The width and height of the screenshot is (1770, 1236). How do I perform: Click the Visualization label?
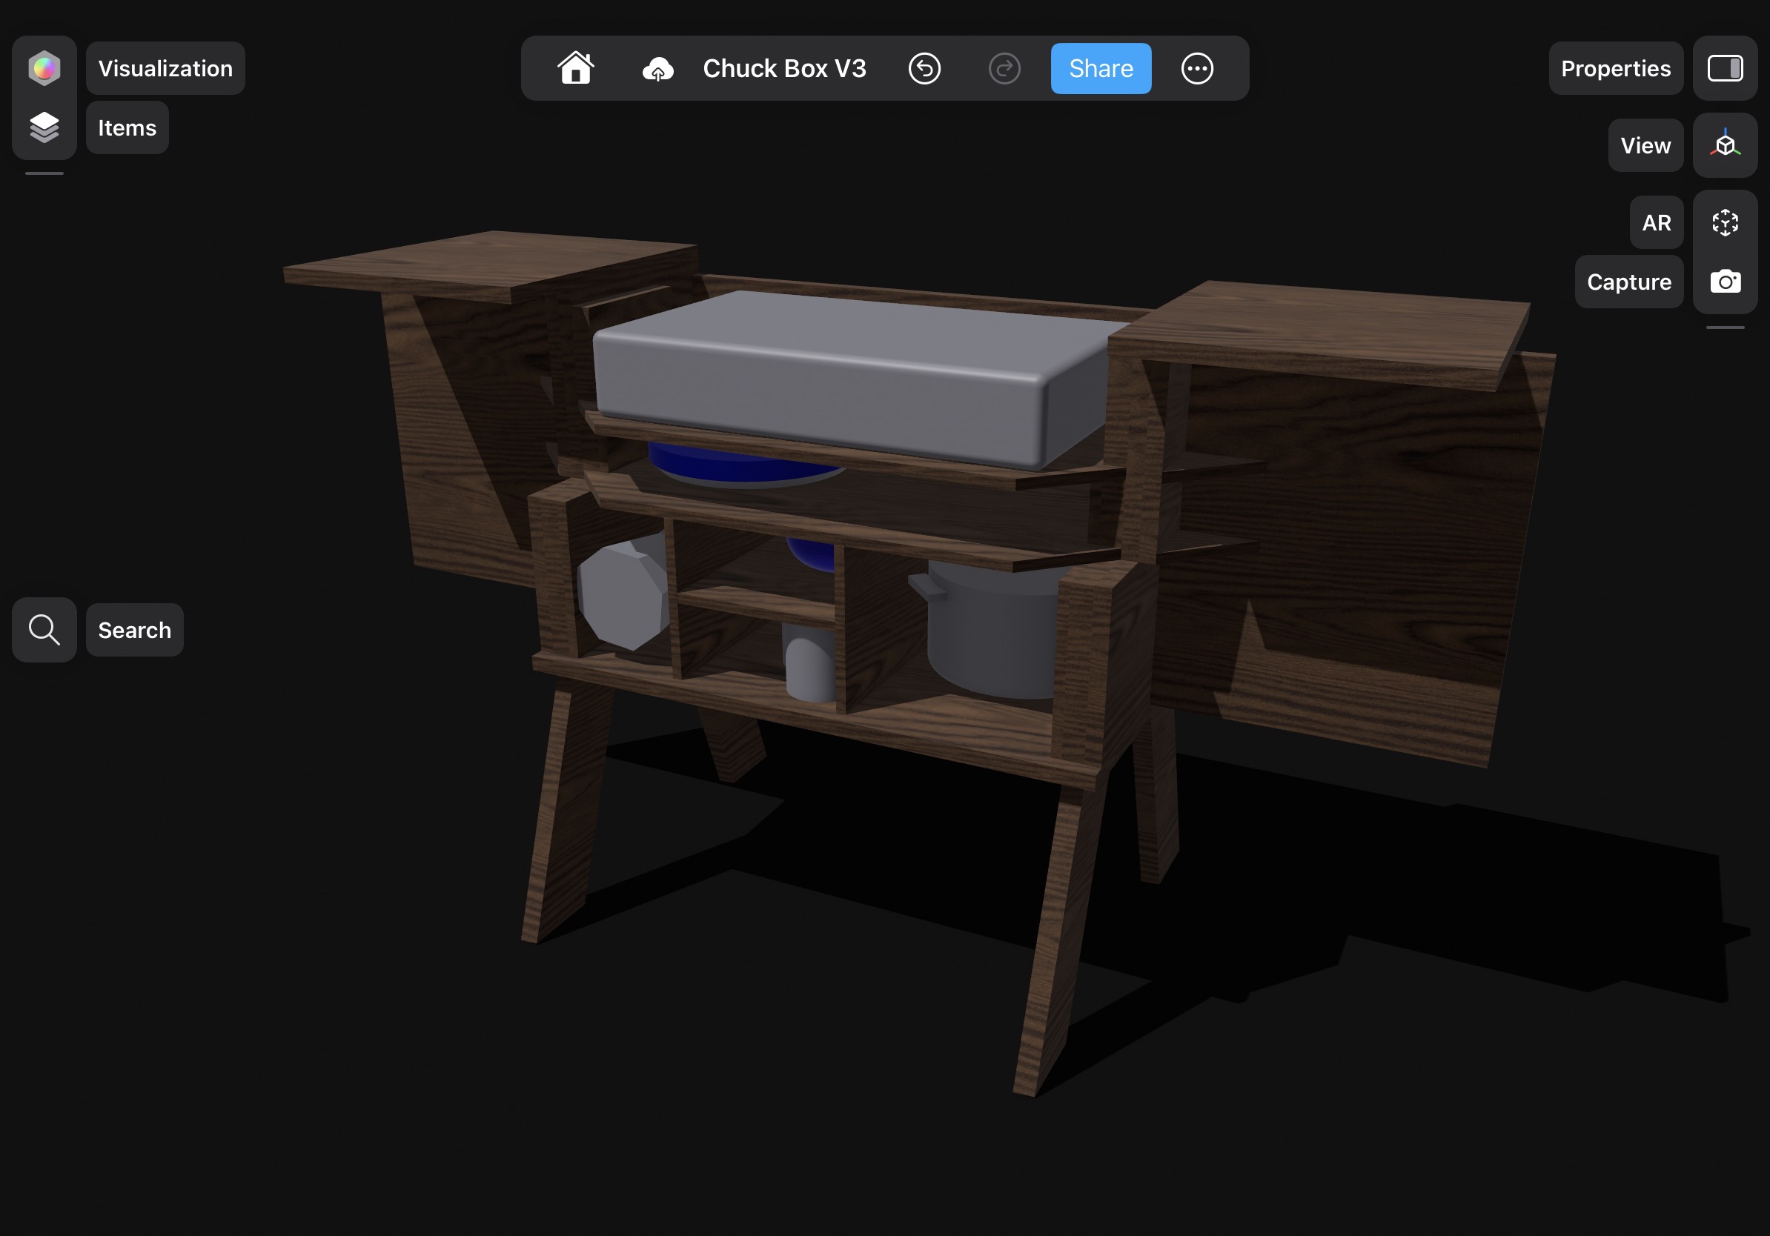pos(165,68)
